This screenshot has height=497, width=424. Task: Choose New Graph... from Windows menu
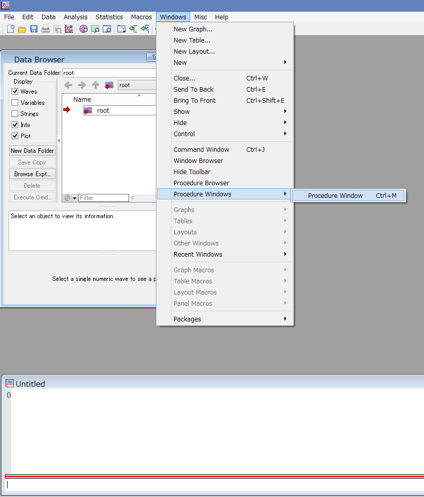[x=193, y=29]
